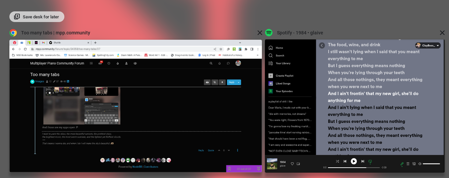Bookmark page with the star icon
The width and height of the screenshot is (449, 178).
[x=221, y=49]
